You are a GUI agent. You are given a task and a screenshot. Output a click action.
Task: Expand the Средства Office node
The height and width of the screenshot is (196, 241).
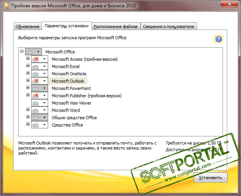coord(28,124)
